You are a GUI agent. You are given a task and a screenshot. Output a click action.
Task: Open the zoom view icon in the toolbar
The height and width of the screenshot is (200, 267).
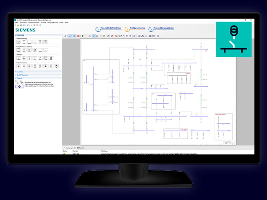pyautogui.click(x=69, y=36)
